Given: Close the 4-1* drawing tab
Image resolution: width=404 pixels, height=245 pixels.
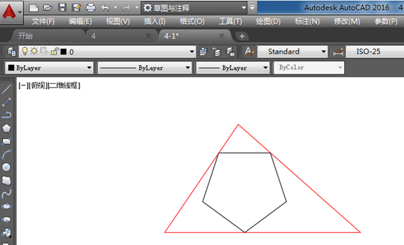Looking at the screenshot, I should point(221,36).
